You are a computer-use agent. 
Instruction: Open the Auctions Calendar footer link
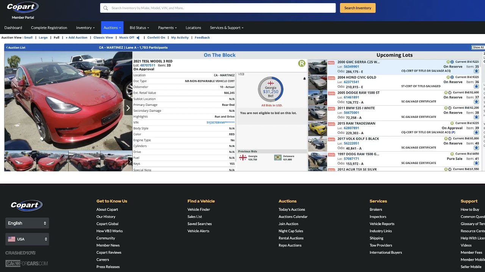tap(293, 216)
